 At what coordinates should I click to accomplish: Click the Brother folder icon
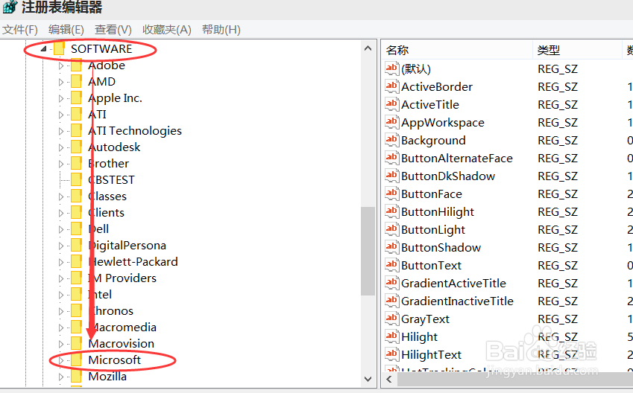[x=76, y=163]
